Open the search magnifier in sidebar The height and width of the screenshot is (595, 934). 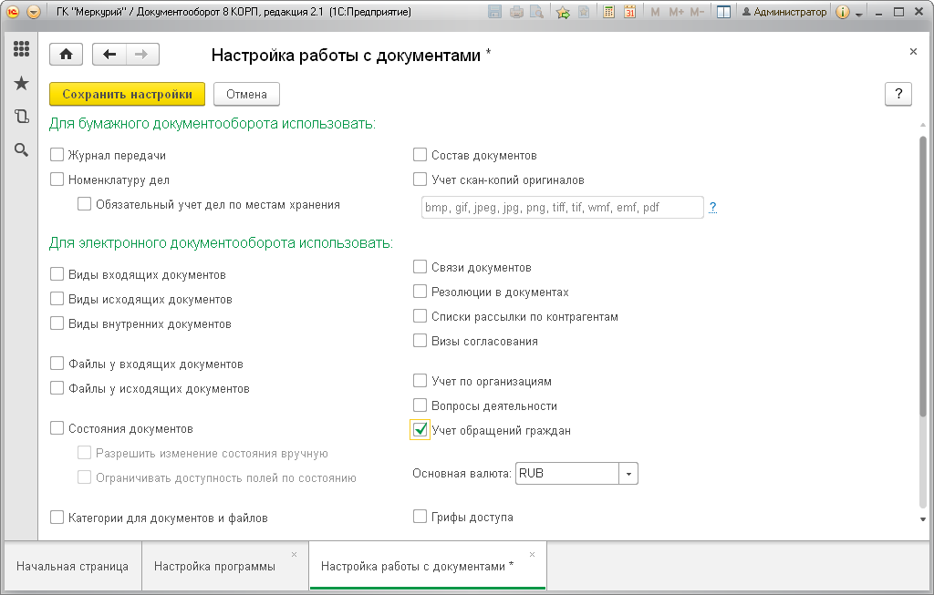22,150
